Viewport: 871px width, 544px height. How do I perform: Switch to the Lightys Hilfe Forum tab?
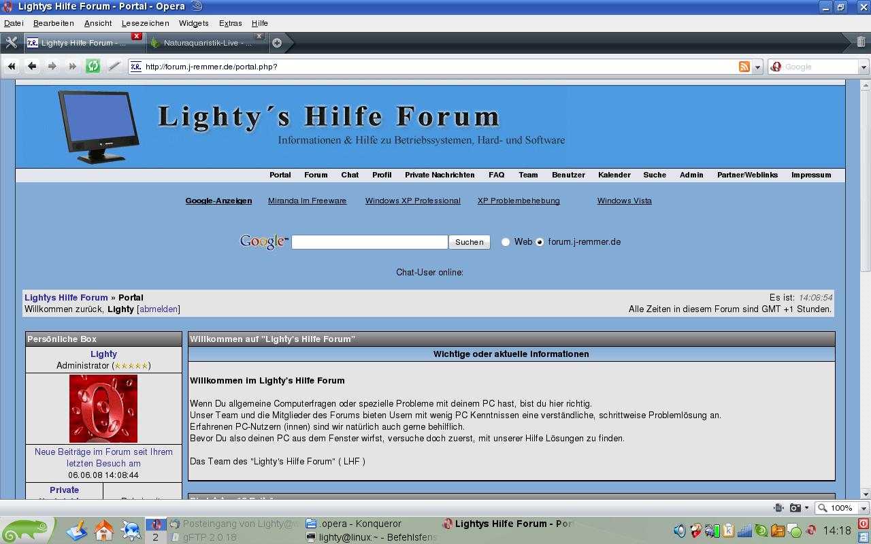pos(84,43)
